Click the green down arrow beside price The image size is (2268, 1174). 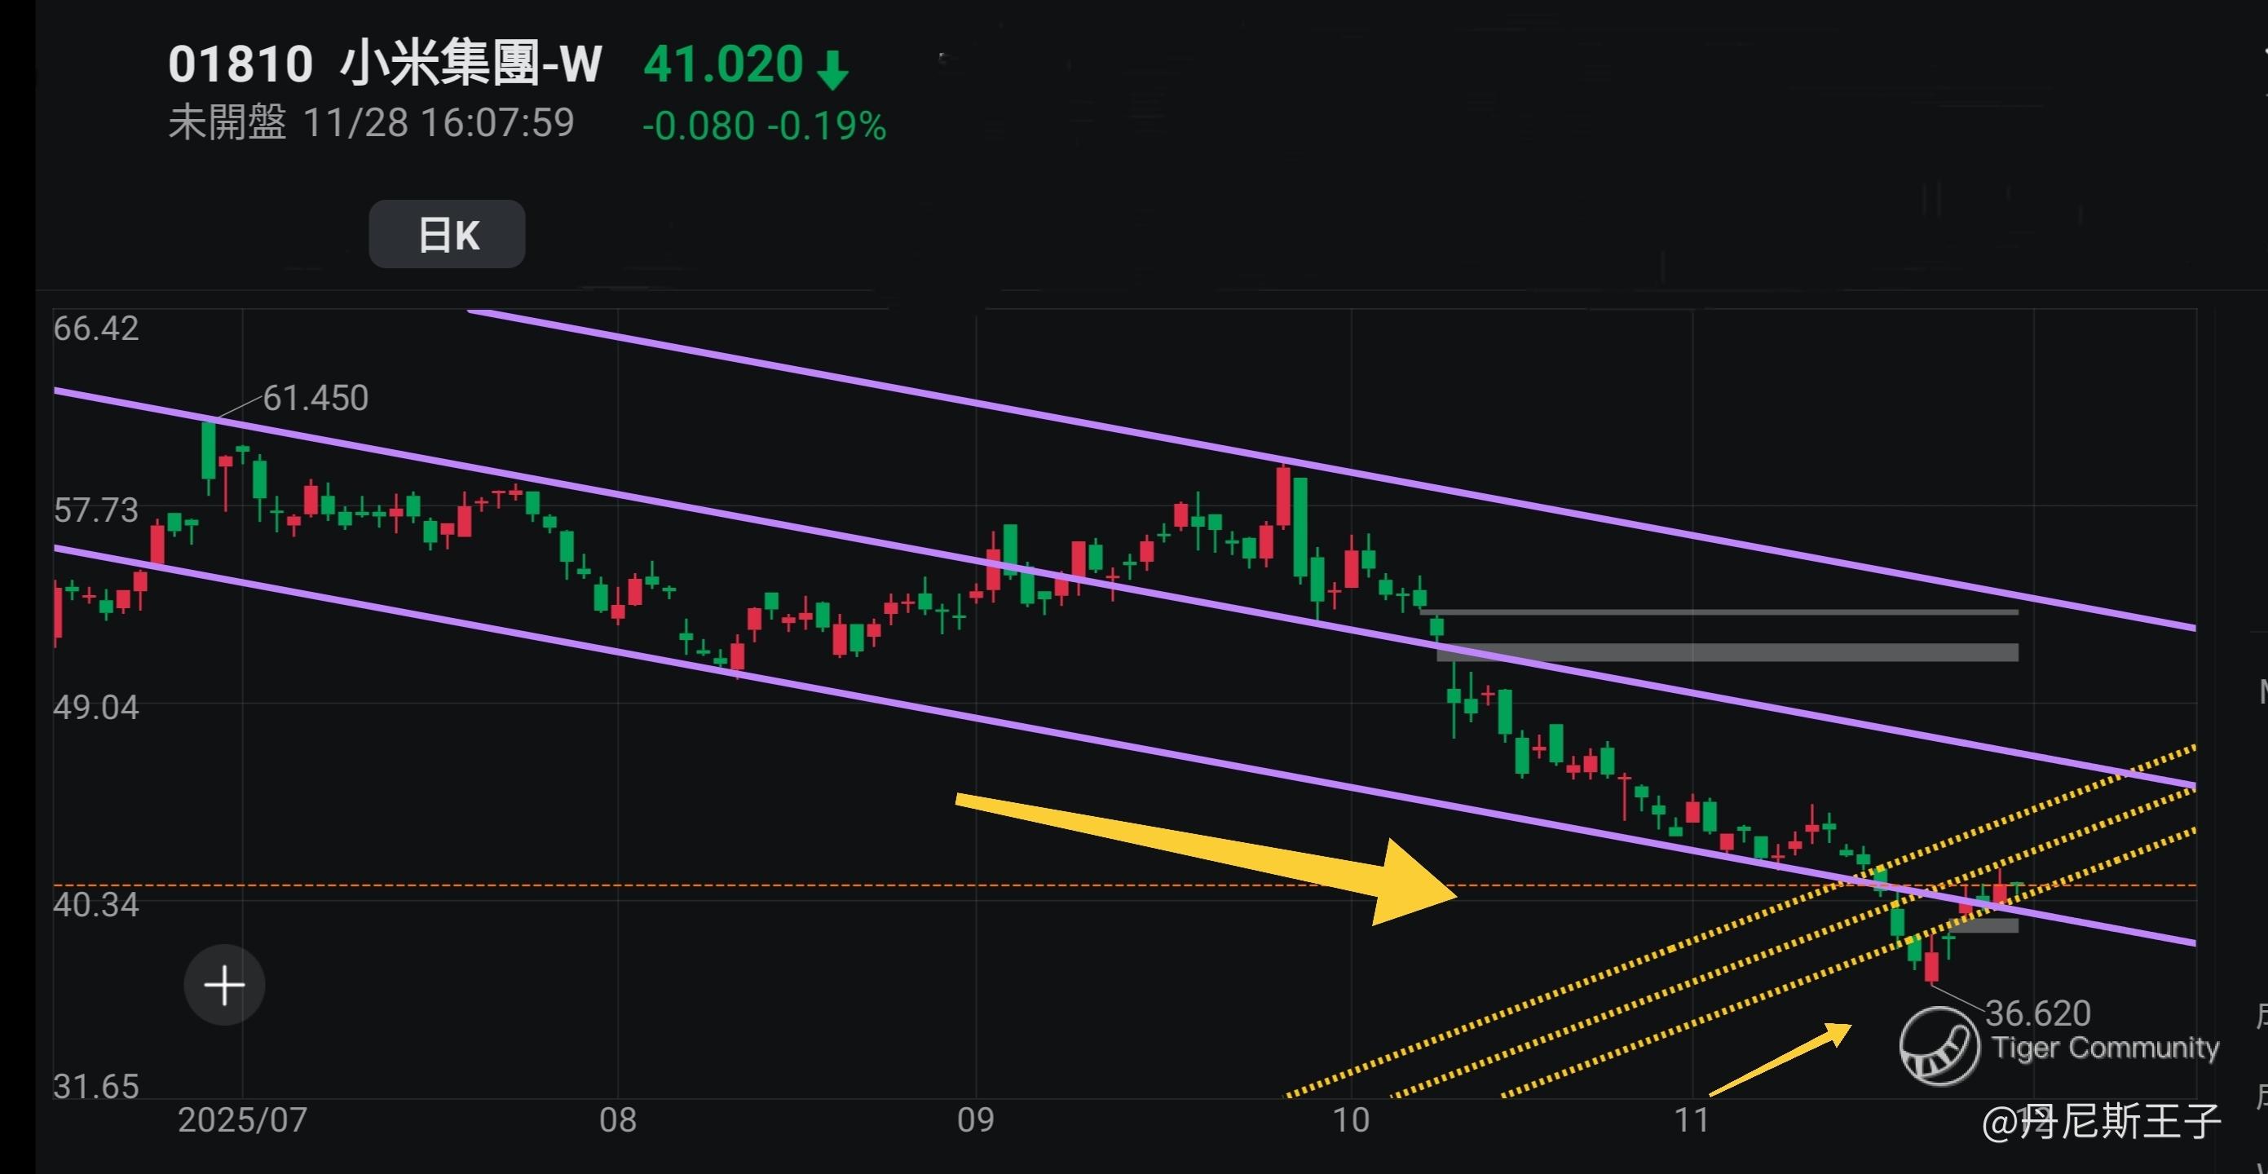pyautogui.click(x=832, y=69)
